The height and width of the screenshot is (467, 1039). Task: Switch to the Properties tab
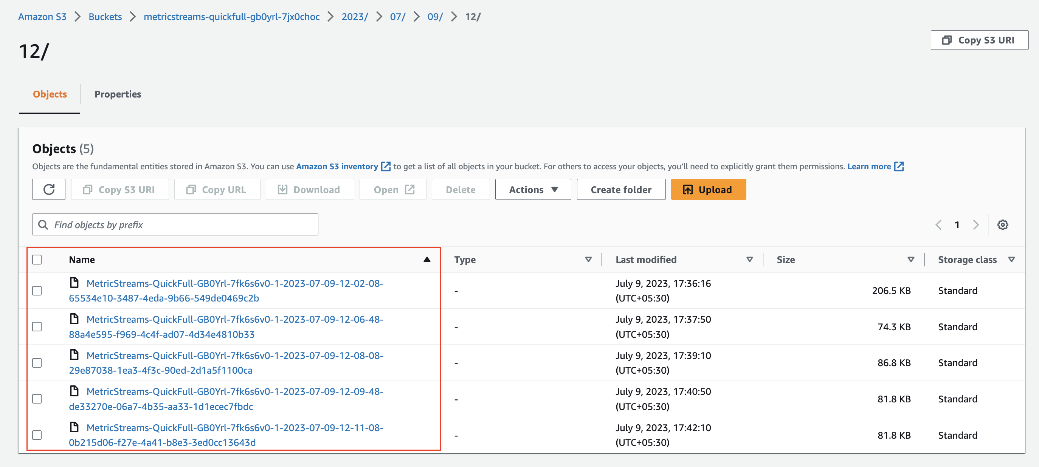[118, 94]
